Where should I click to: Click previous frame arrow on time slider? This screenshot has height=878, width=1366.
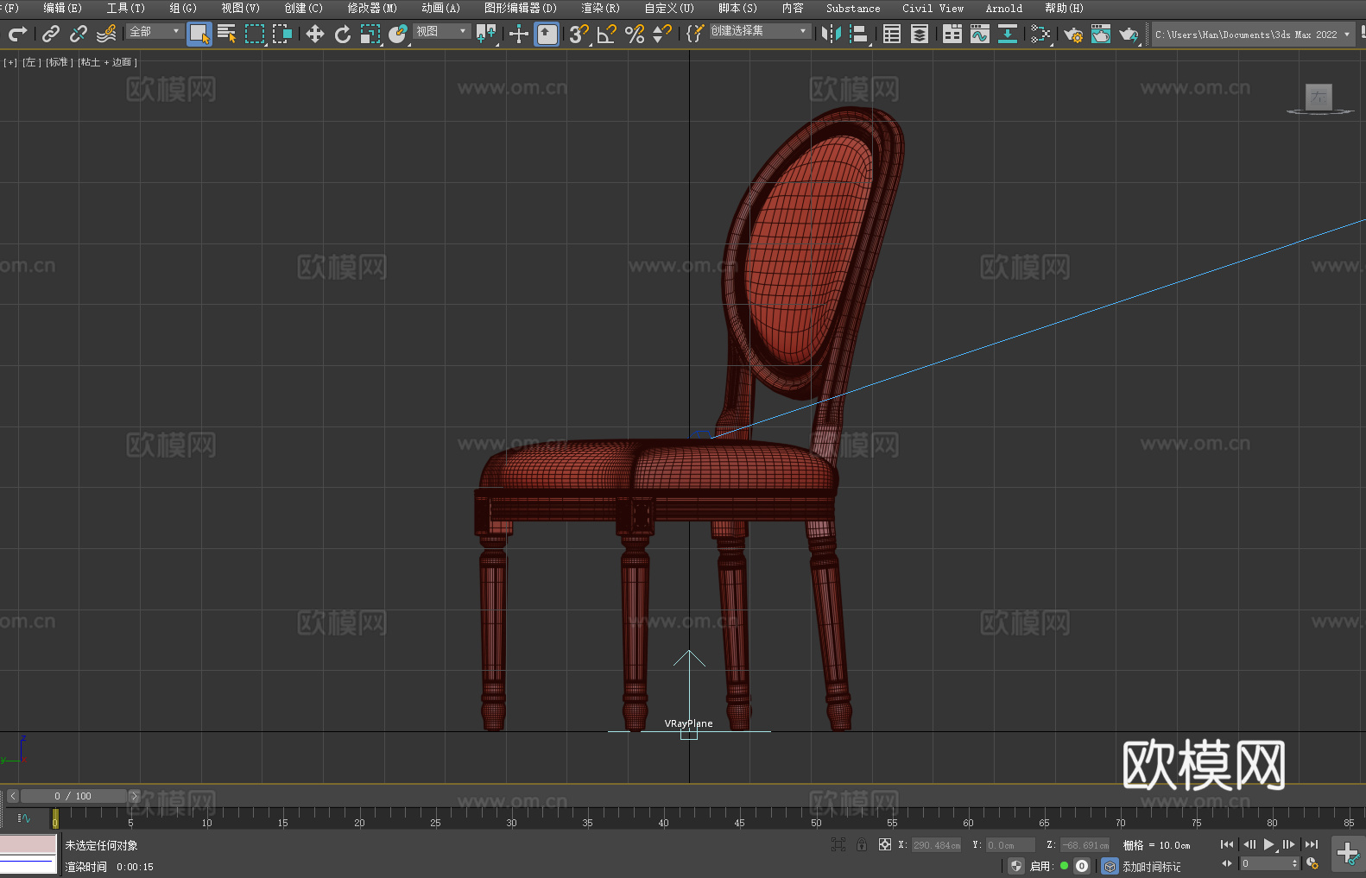click(12, 796)
